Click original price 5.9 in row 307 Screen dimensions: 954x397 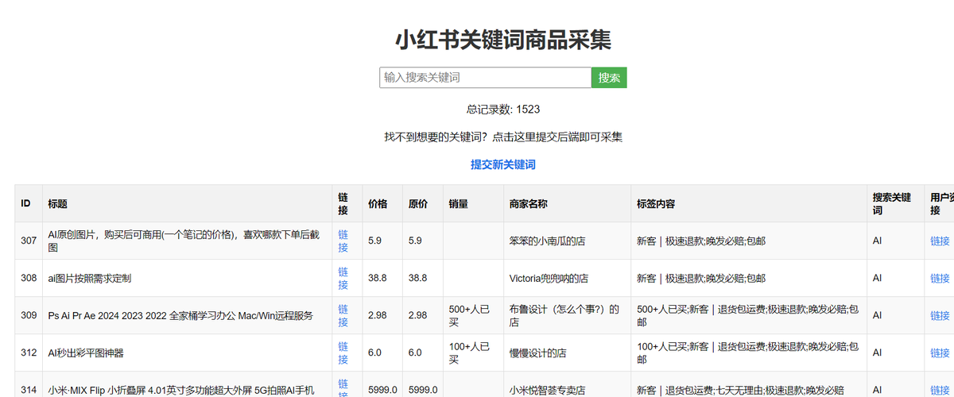[416, 241]
